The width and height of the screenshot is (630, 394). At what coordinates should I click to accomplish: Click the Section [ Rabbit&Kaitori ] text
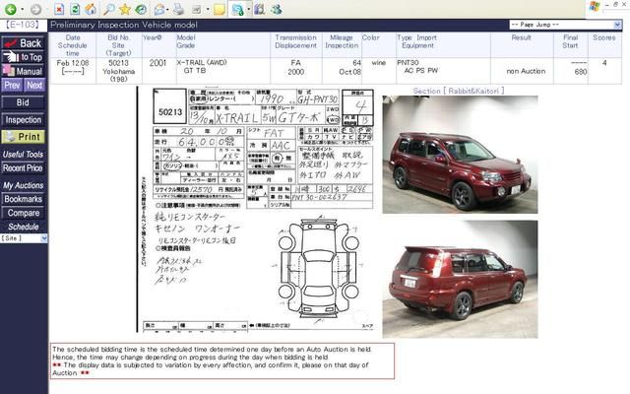459,91
